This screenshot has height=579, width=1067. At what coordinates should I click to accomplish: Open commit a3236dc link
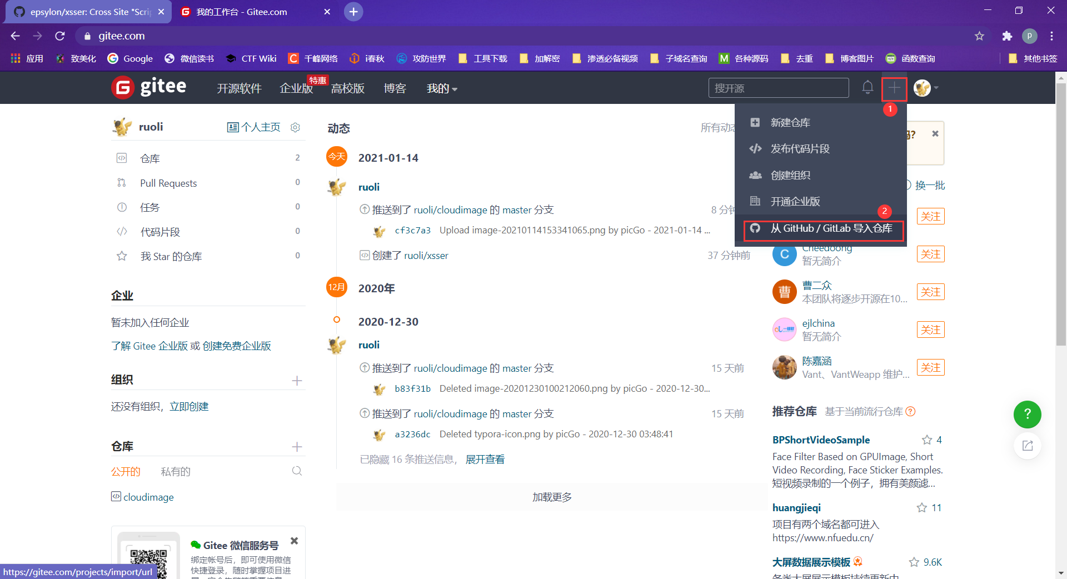[413, 434]
